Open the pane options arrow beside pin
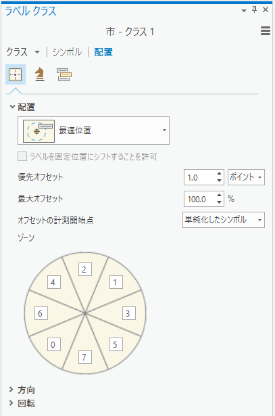 tap(244, 11)
